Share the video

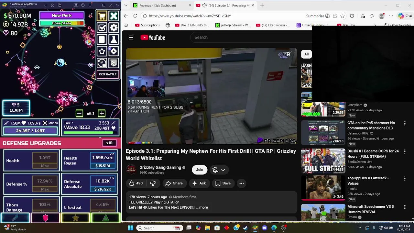(x=174, y=183)
